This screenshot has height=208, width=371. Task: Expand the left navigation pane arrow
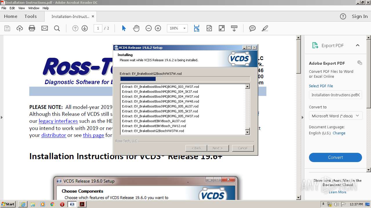(1, 117)
